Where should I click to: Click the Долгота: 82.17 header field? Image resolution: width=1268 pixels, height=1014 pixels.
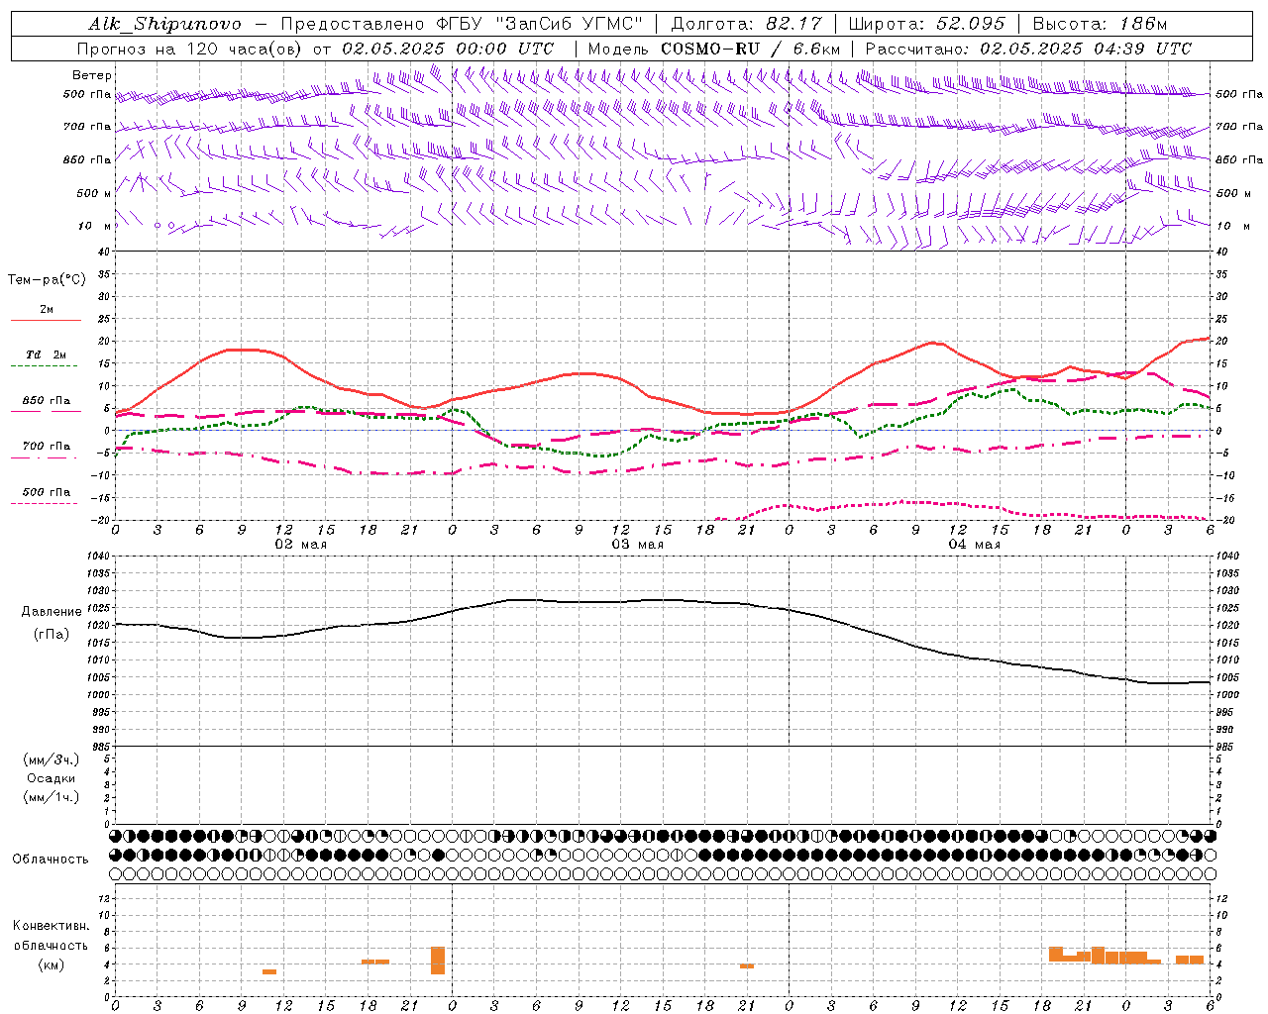coord(747,24)
